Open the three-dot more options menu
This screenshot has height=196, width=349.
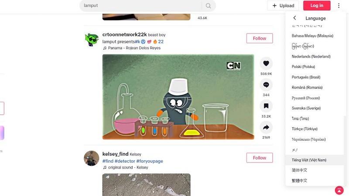(339, 6)
